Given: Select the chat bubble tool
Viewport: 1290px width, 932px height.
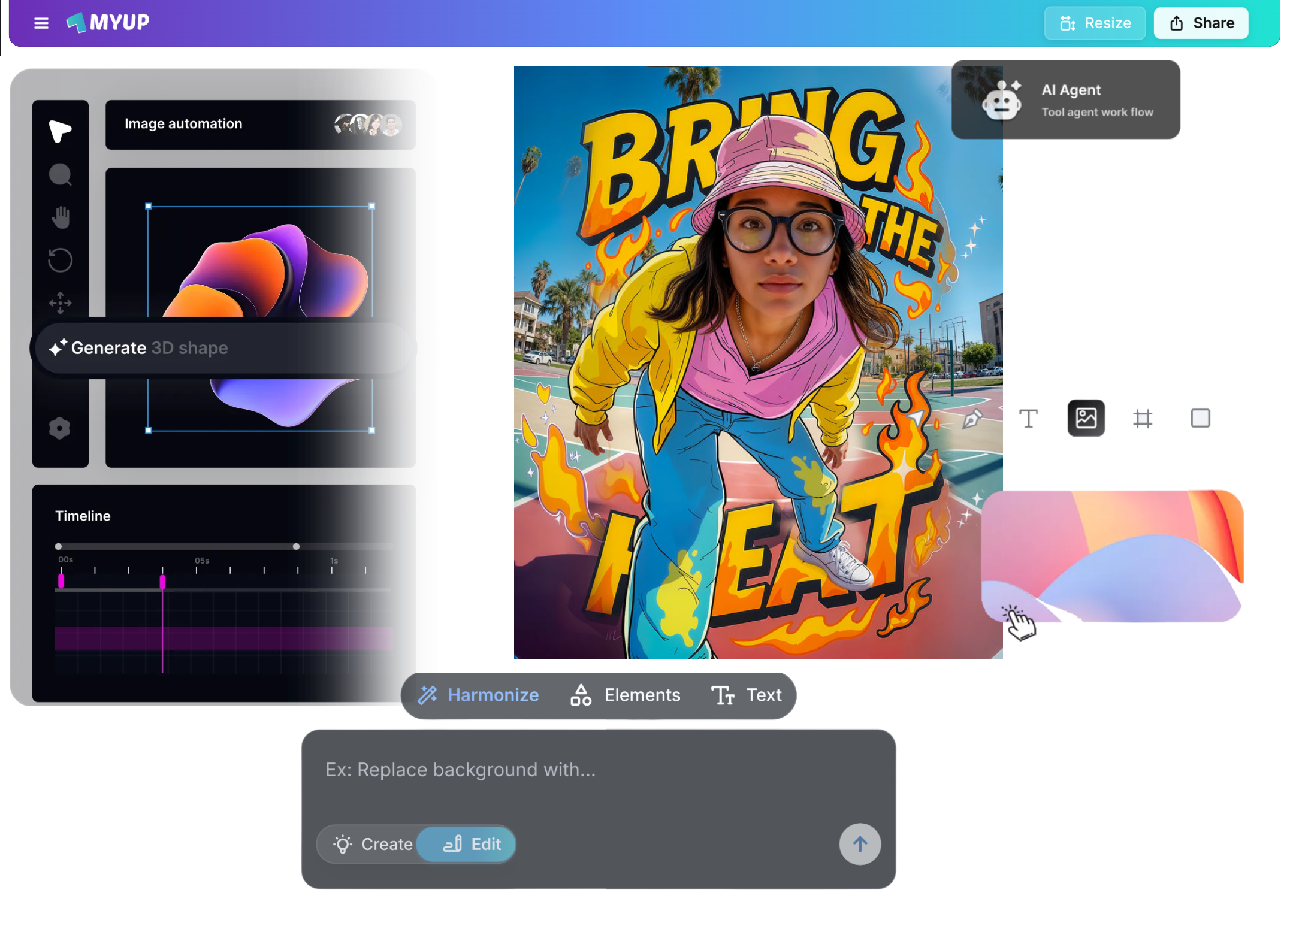Looking at the screenshot, I should 60,175.
